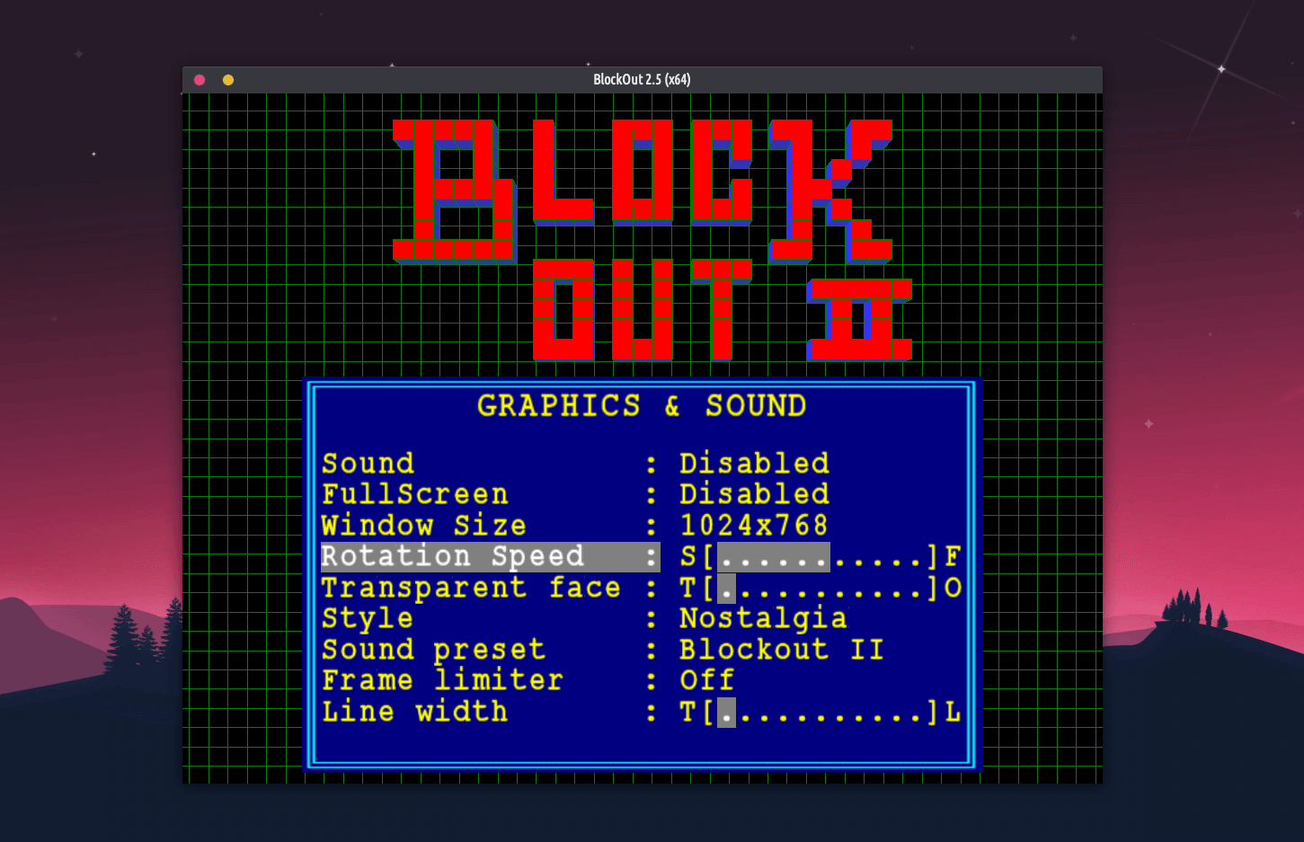This screenshot has width=1304, height=842.
Task: Click the red close window button
Action: (200, 80)
